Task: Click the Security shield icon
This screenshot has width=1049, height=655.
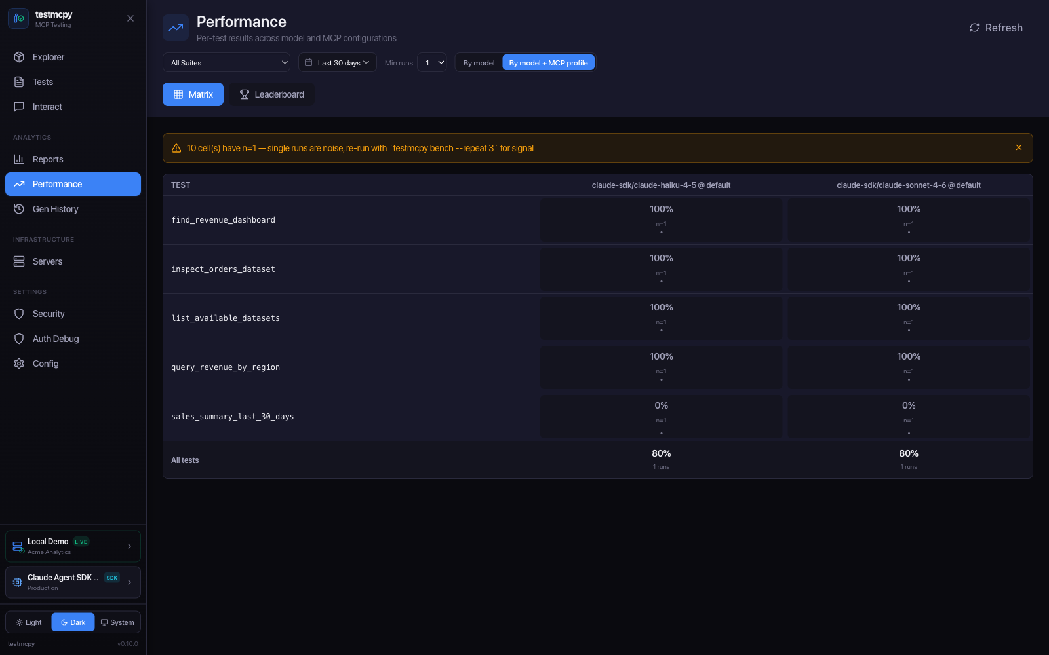Action: pyautogui.click(x=19, y=314)
